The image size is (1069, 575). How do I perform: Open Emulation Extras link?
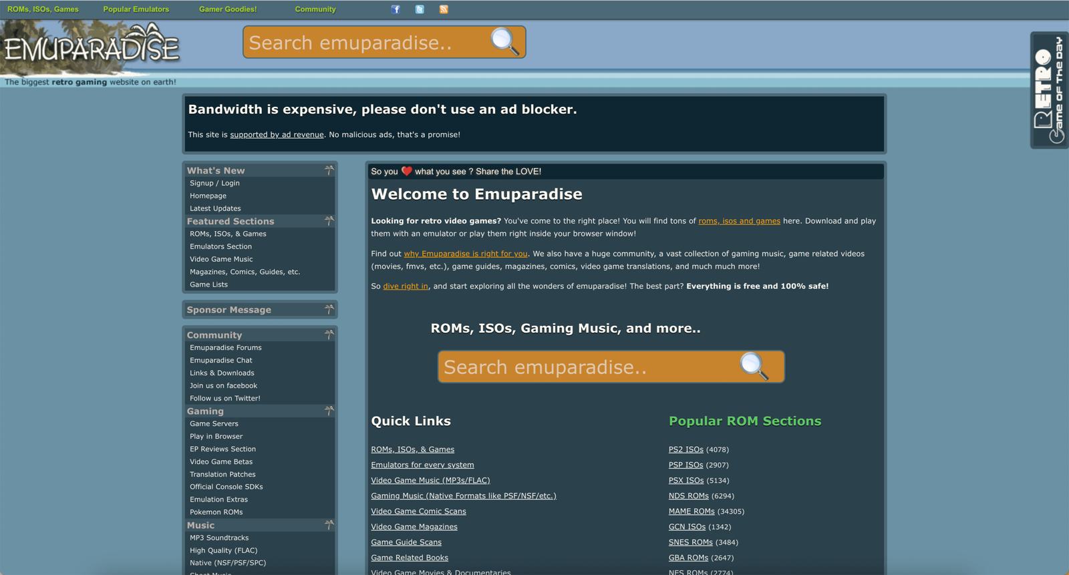click(218, 500)
